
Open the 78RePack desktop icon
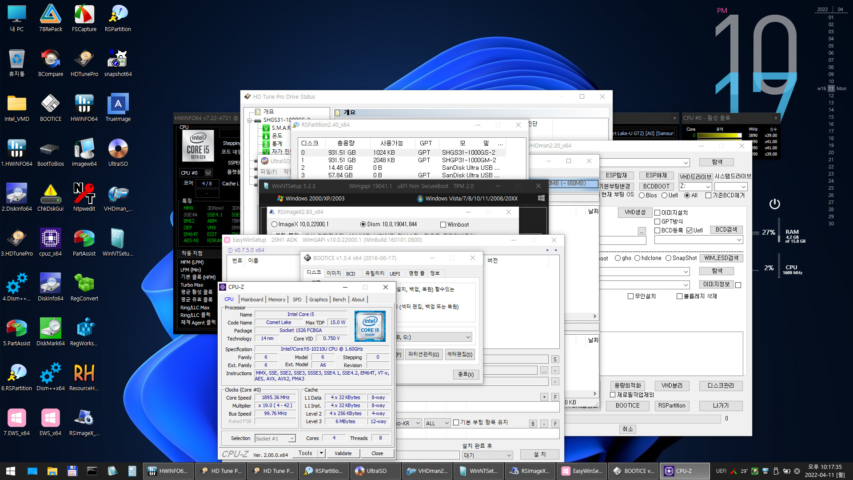51,18
